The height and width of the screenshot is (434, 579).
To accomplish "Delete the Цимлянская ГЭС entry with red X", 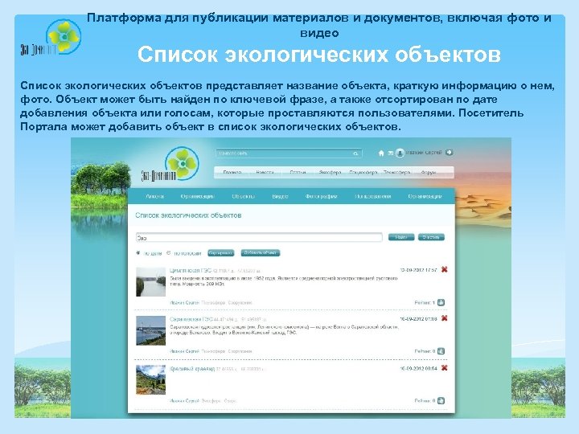I will click(444, 269).
